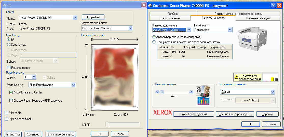Click the Качество печати slider thumb
This screenshot has width=284, height=137.
tap(161, 92)
